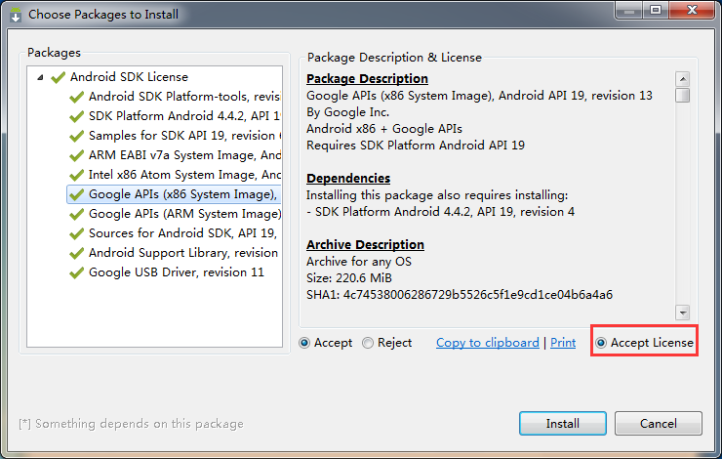Image resolution: width=722 pixels, height=459 pixels.
Task: Click the Print link
Action: coord(563,343)
